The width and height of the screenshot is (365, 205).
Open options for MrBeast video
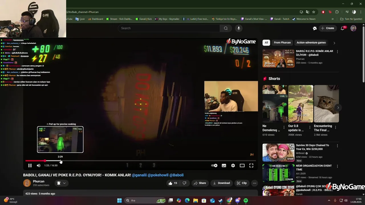[x=337, y=146]
